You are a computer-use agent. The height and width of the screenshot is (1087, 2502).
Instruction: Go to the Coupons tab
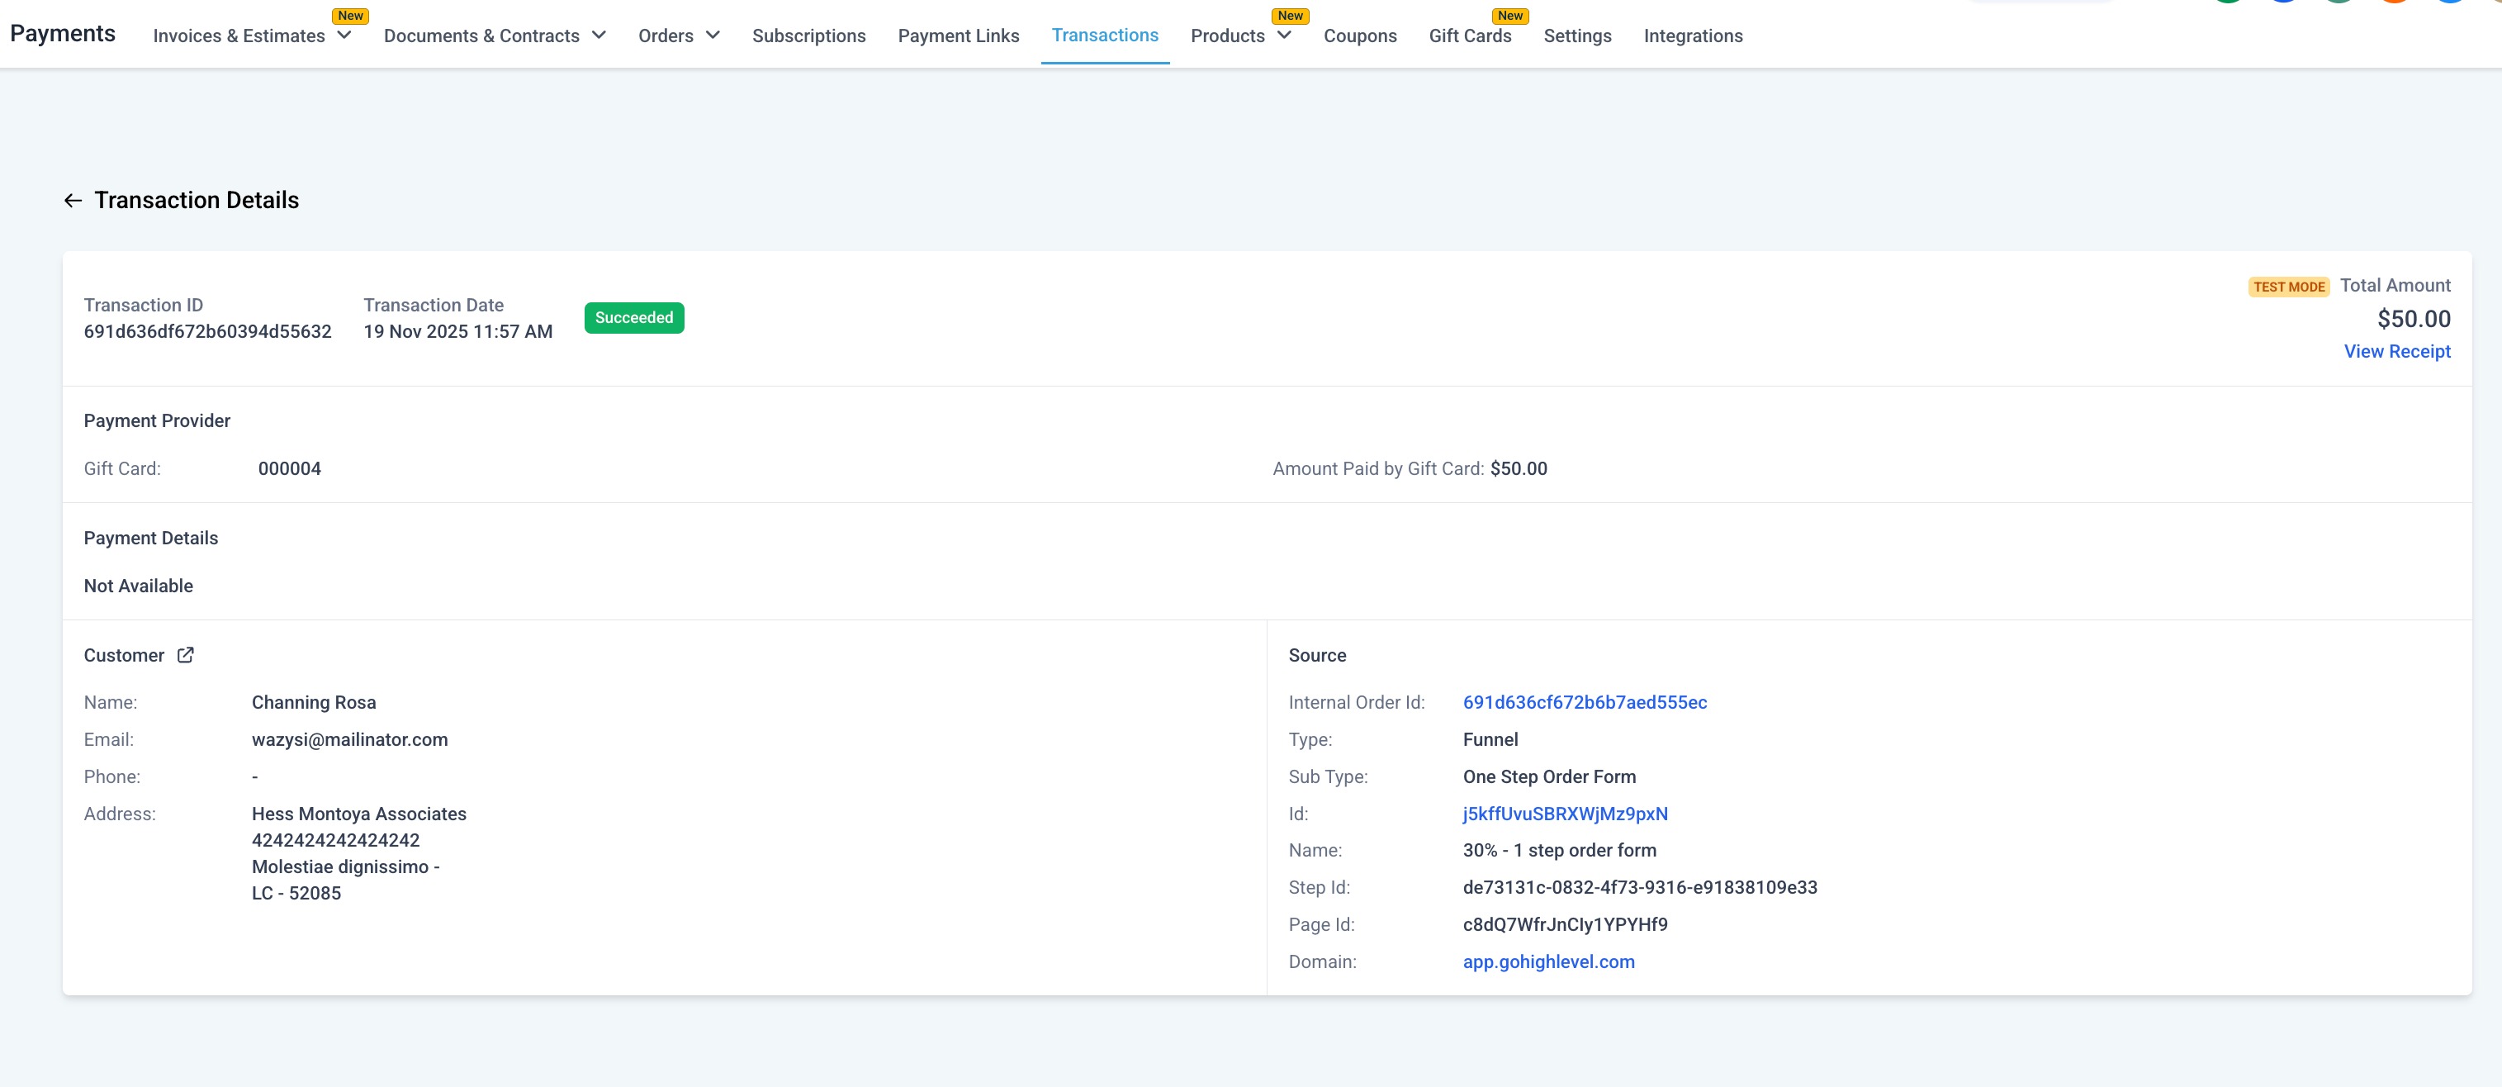(1360, 36)
